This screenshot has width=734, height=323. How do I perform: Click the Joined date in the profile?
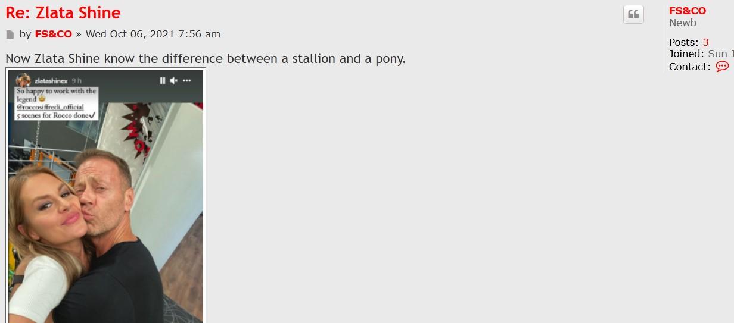click(x=720, y=54)
